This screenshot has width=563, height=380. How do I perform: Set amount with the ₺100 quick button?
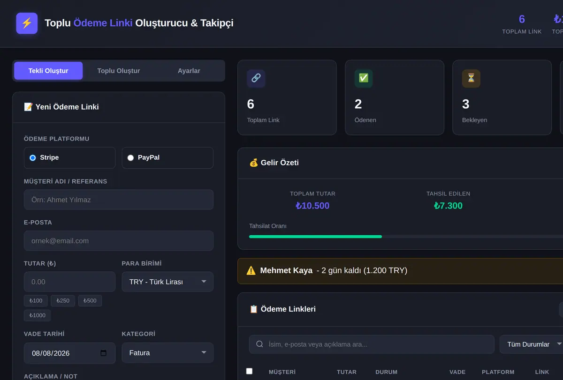point(36,300)
